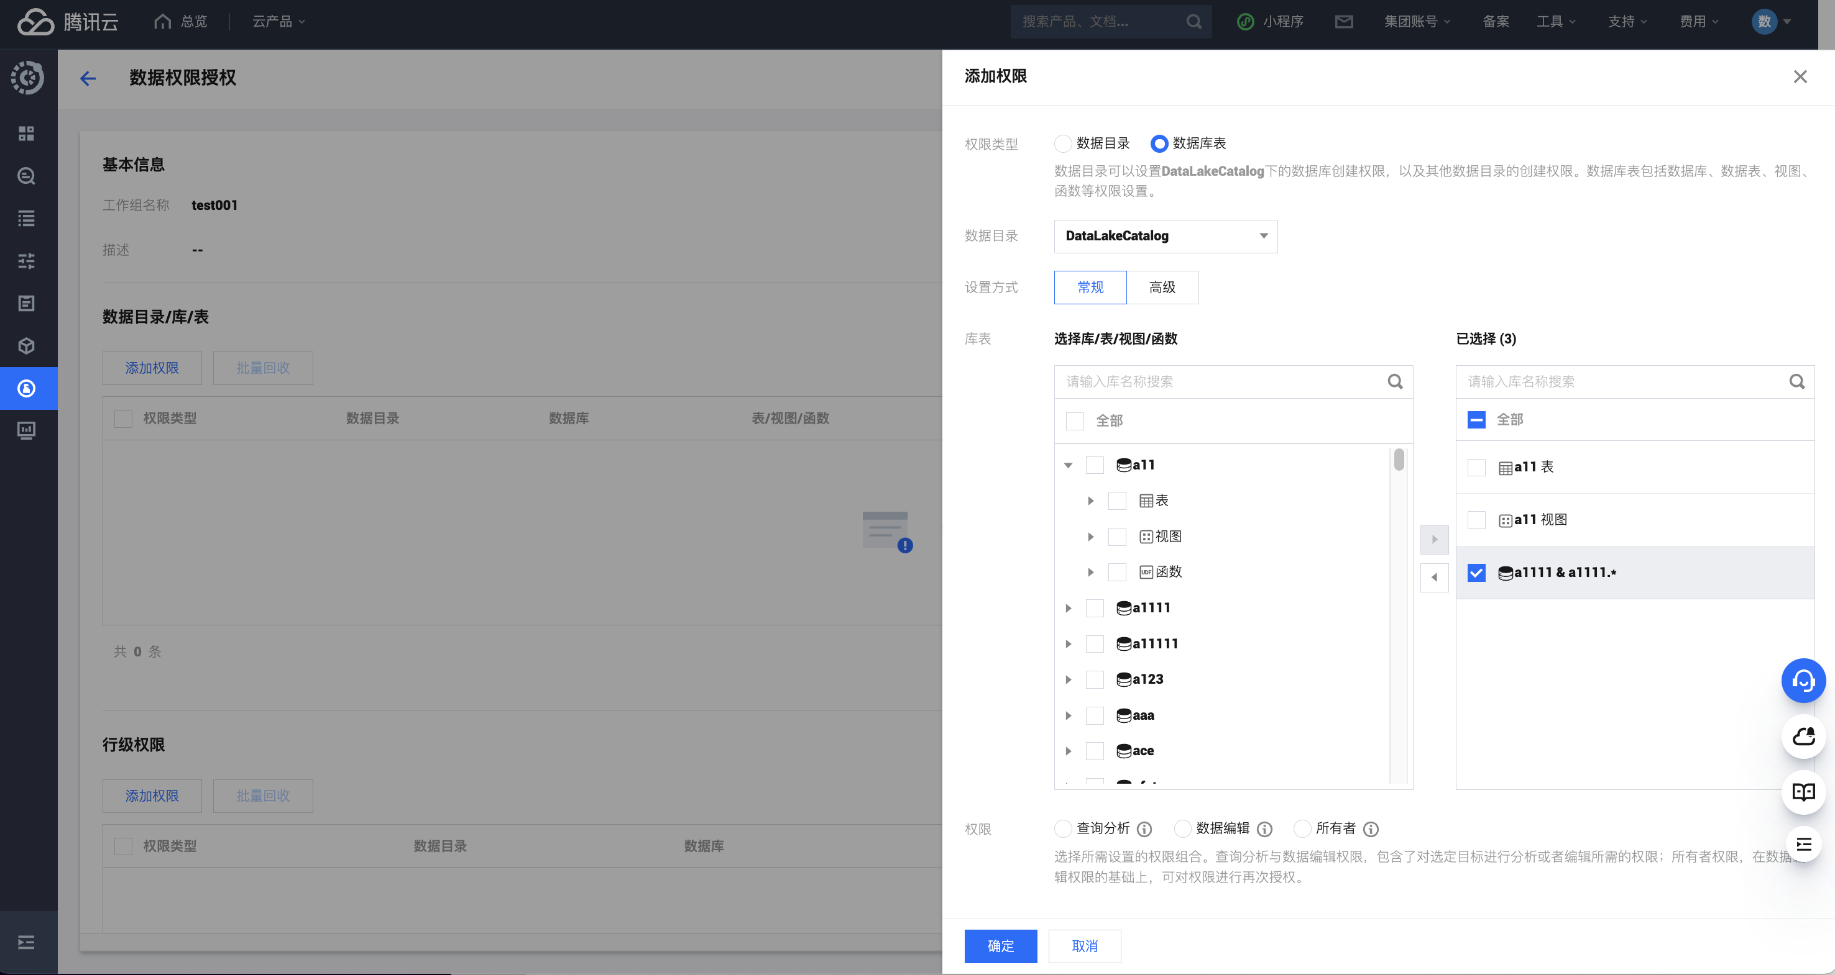Click the move-left transfer arrow button
Viewport: 1835px width, 975px height.
tap(1434, 577)
